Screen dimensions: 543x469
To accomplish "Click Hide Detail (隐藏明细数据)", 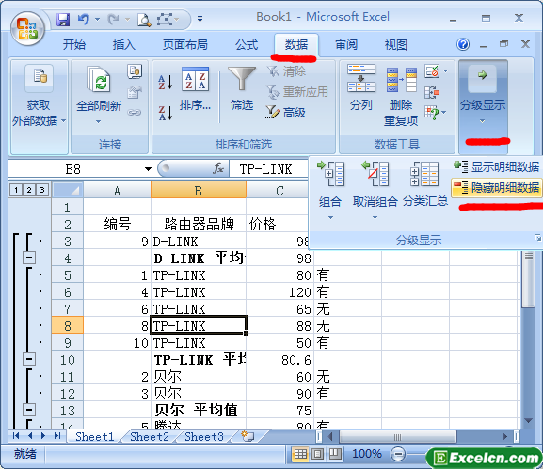I will [496, 187].
